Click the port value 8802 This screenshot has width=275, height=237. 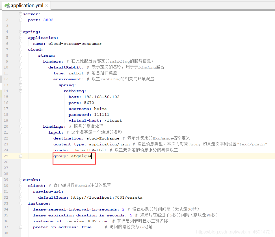click(48, 20)
